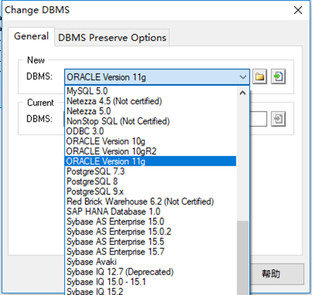
Task: Switch to the General tab
Action: [x=31, y=37]
